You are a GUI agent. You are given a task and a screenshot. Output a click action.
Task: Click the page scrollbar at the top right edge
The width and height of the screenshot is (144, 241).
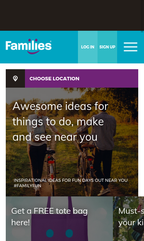[x=142, y=16]
